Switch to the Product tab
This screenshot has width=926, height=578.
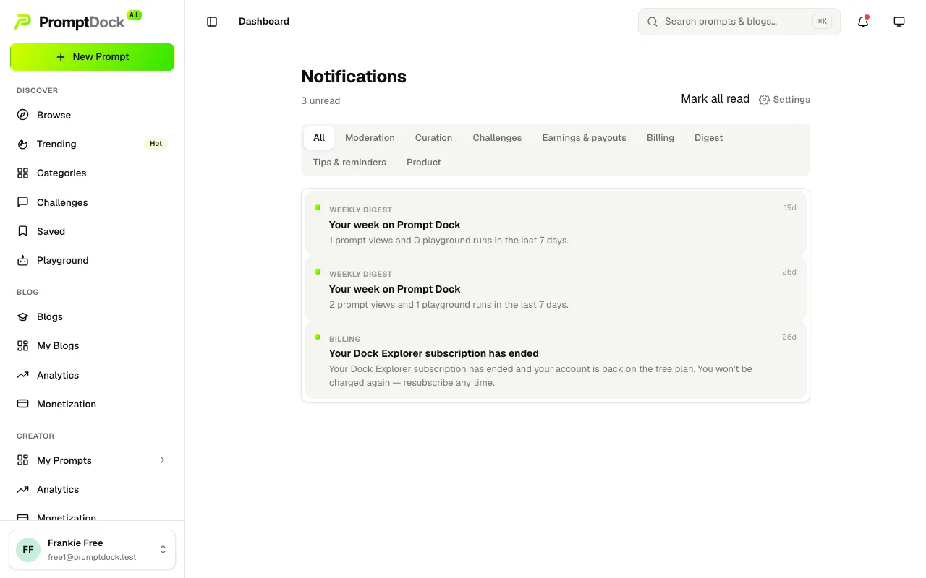click(x=424, y=163)
